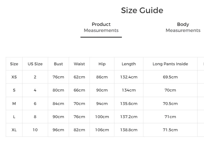
Task: Select the 138.8cm length cell
Action: [x=129, y=130]
